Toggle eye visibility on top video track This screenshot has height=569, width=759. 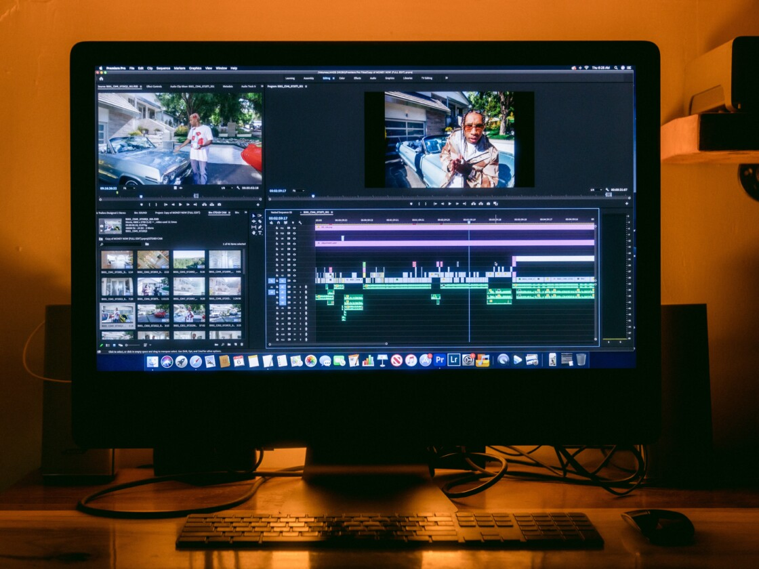[294, 228]
